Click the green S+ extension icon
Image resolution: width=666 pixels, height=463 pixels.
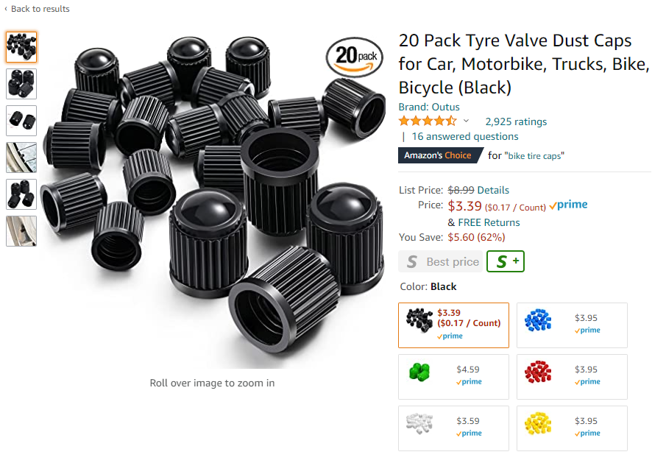[x=505, y=261]
